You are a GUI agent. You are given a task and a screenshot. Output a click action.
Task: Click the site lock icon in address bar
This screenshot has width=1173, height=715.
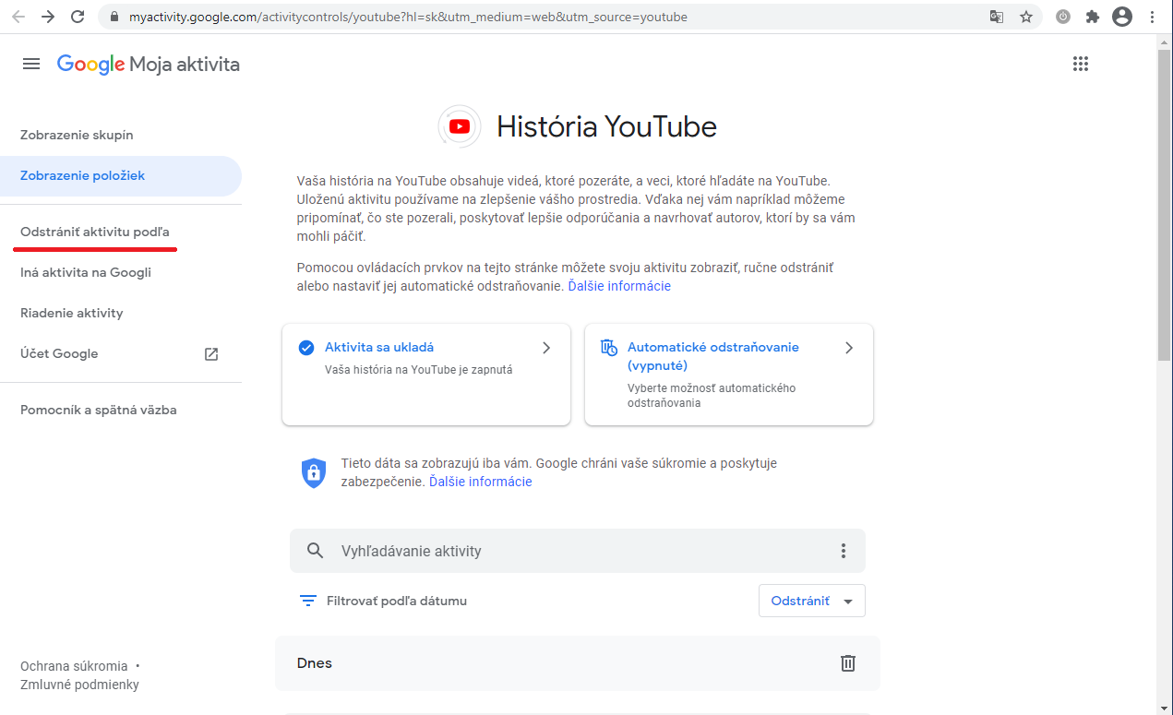click(x=114, y=17)
